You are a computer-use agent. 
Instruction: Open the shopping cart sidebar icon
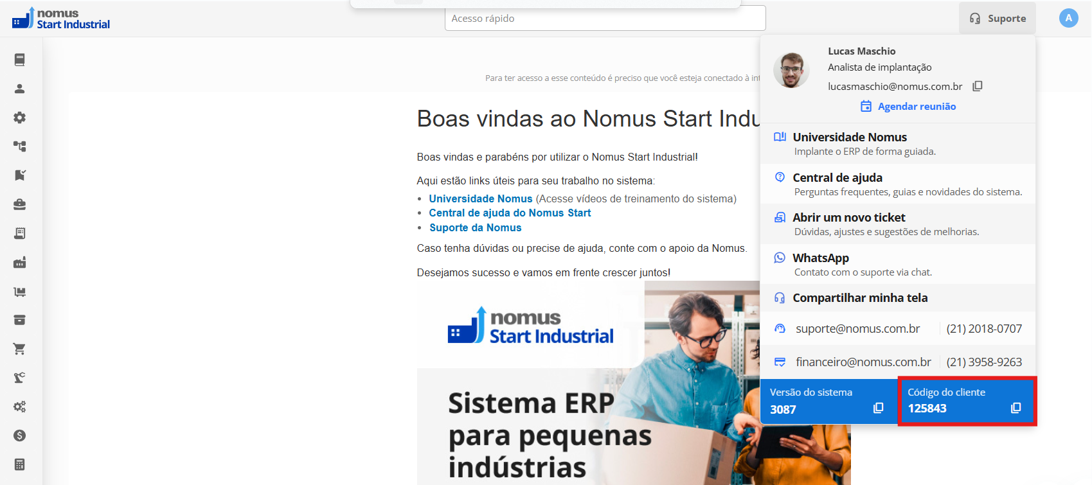pos(20,349)
